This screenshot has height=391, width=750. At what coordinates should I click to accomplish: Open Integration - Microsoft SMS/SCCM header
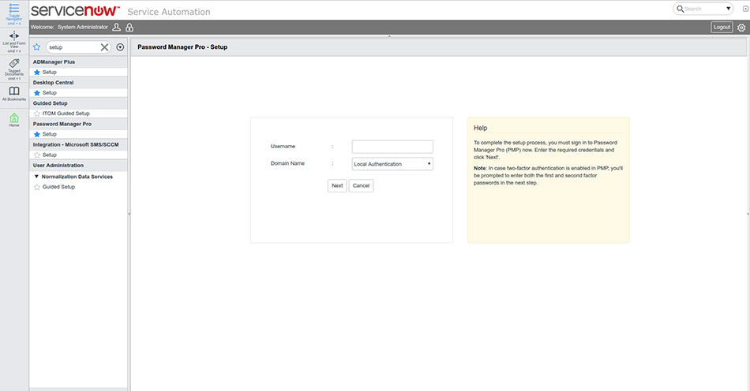[78, 144]
